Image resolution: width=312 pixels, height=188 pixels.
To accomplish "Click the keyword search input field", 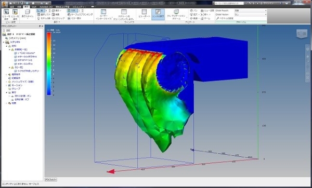I will pyautogui.click(x=229, y=3).
